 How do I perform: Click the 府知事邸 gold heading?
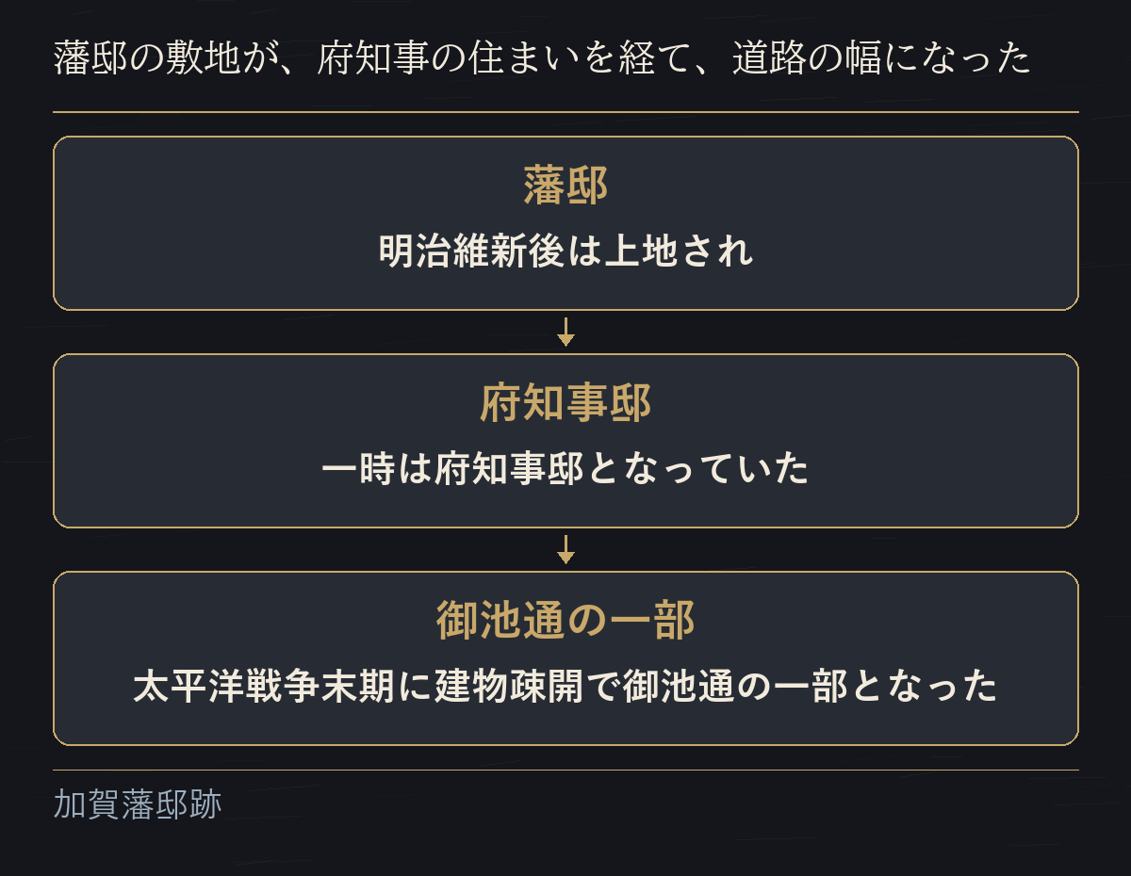click(565, 403)
